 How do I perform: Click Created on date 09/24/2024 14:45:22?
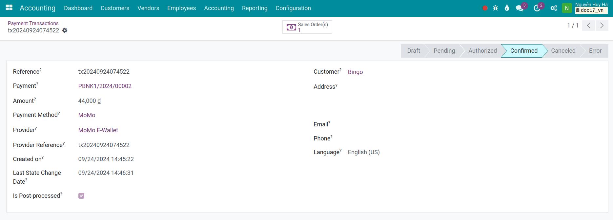[106, 159]
